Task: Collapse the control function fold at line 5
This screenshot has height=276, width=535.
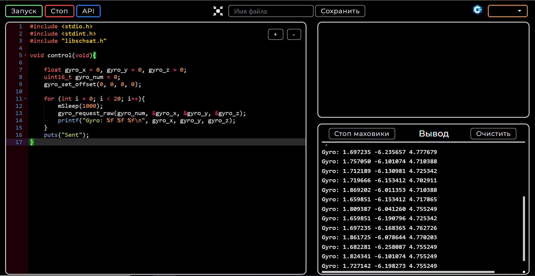Action: click(x=25, y=55)
